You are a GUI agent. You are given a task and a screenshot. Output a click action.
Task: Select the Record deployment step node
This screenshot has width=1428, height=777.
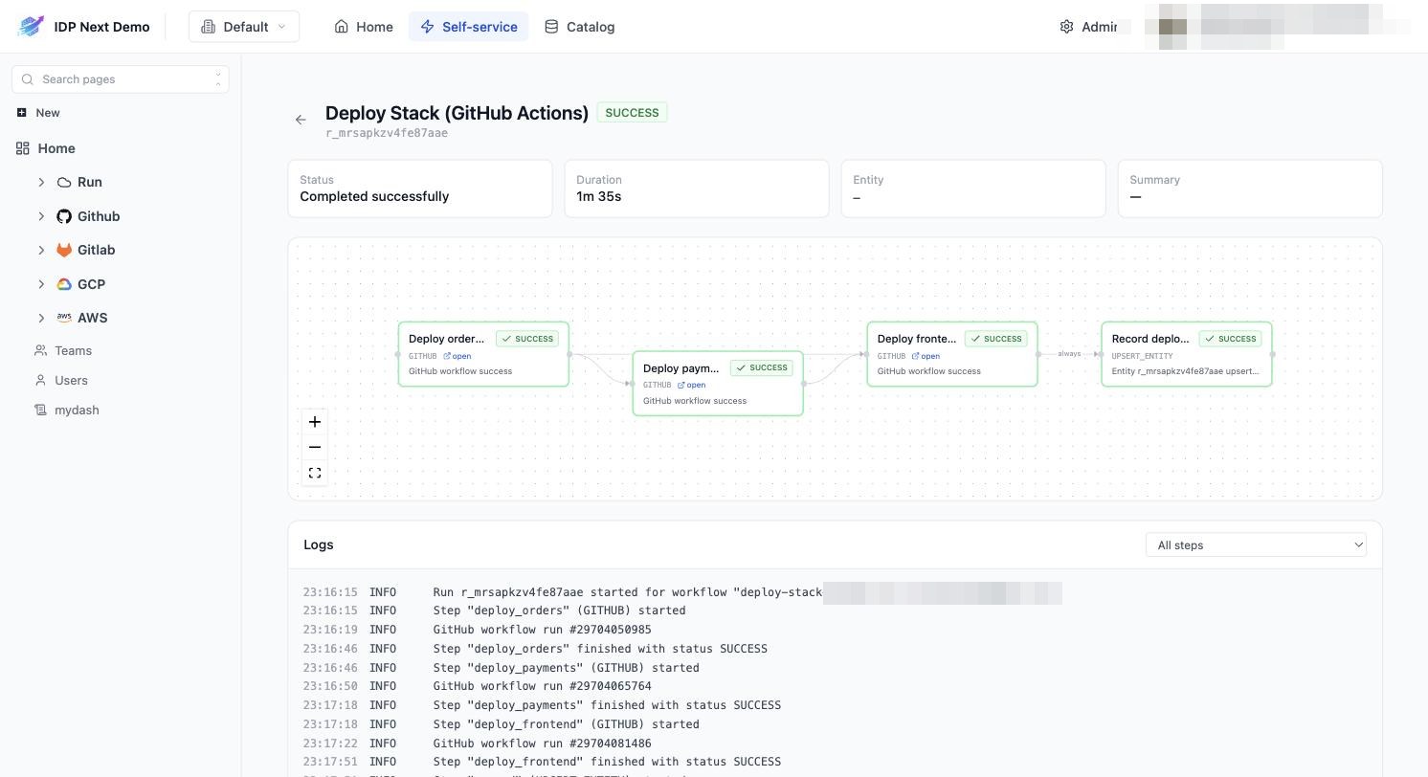tap(1187, 354)
